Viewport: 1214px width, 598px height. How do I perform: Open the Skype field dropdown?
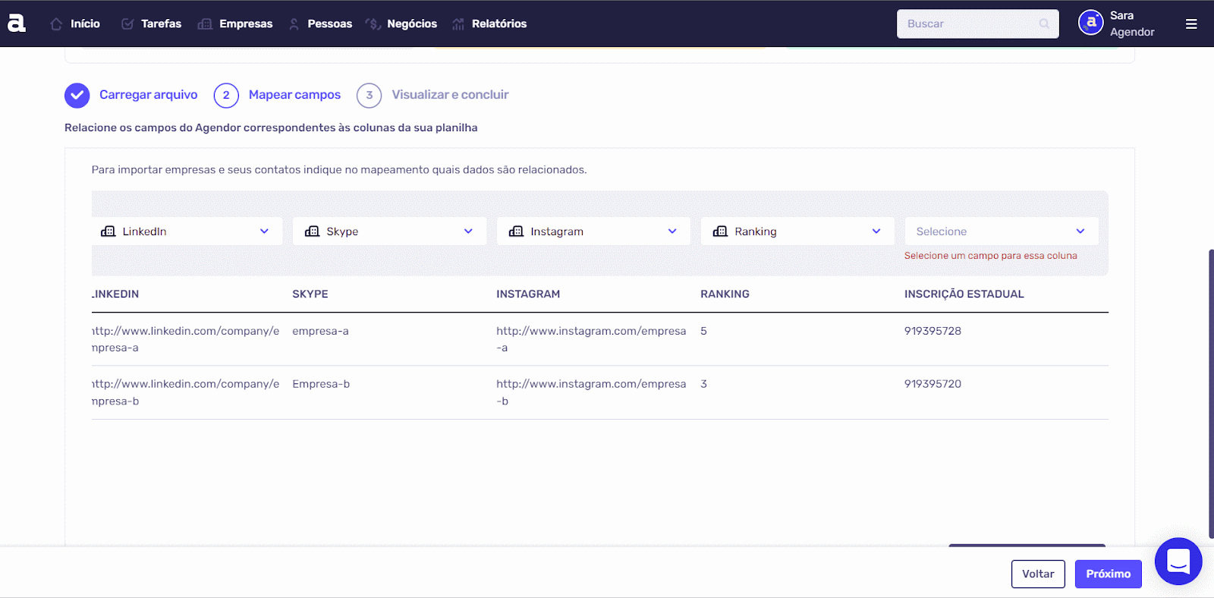[x=390, y=231]
